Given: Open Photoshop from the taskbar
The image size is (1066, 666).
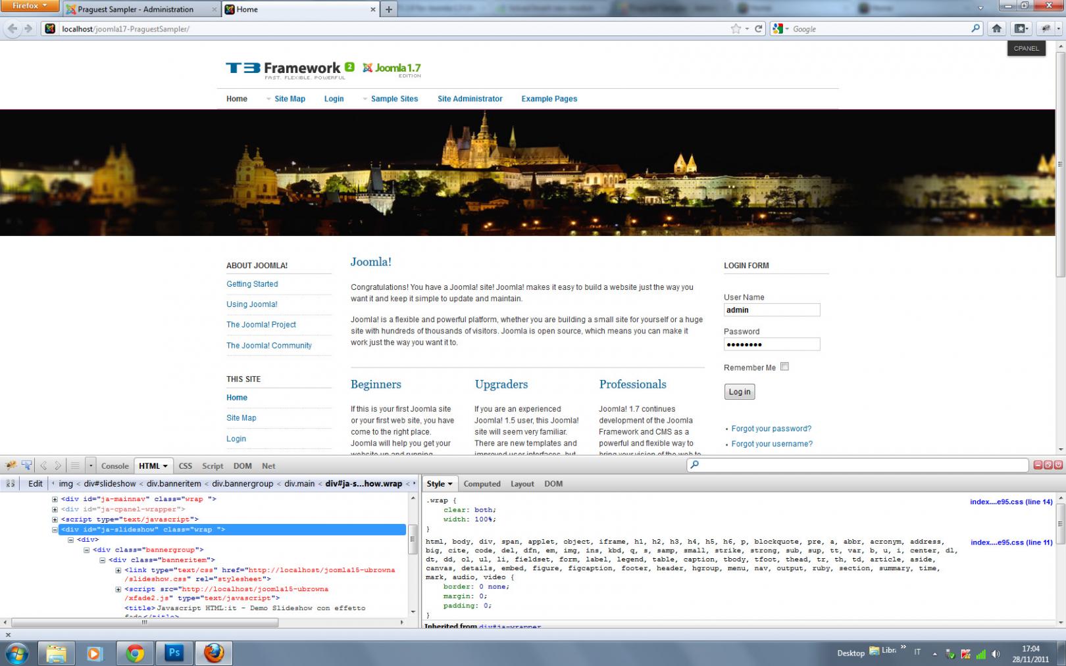Looking at the screenshot, I should click(174, 654).
